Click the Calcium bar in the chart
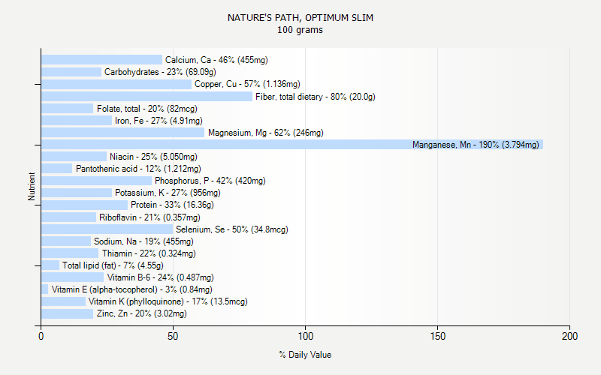The height and width of the screenshot is (375, 601). (102, 60)
